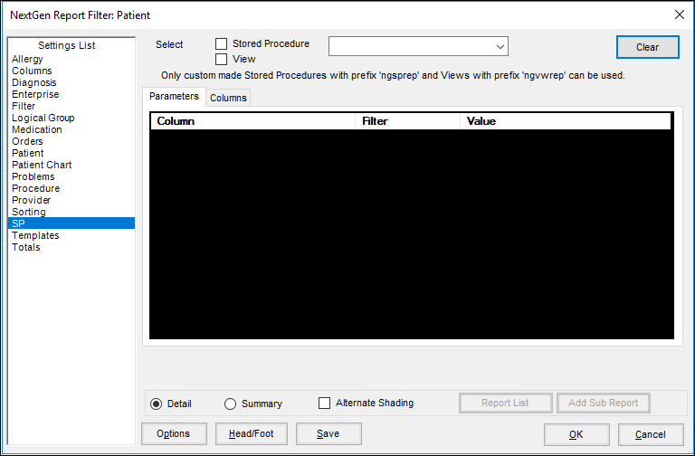Click the Head/Foot button

pyautogui.click(x=252, y=433)
